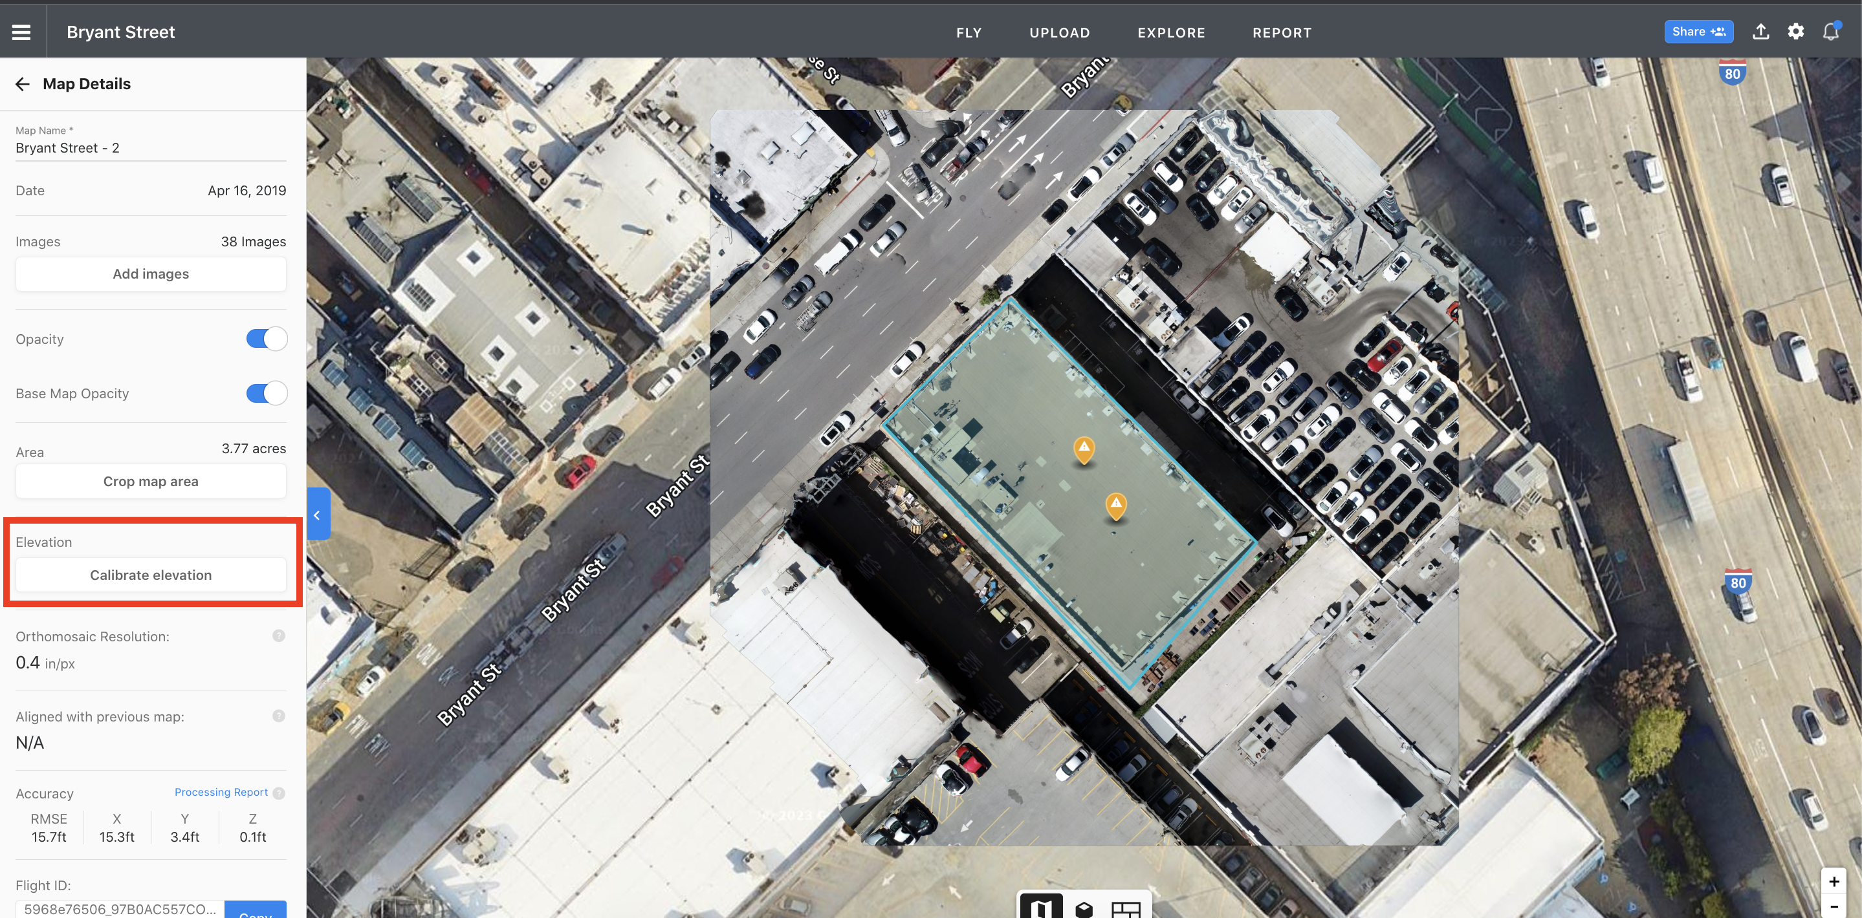Click the X accuracy value 15.3ft

(116, 837)
